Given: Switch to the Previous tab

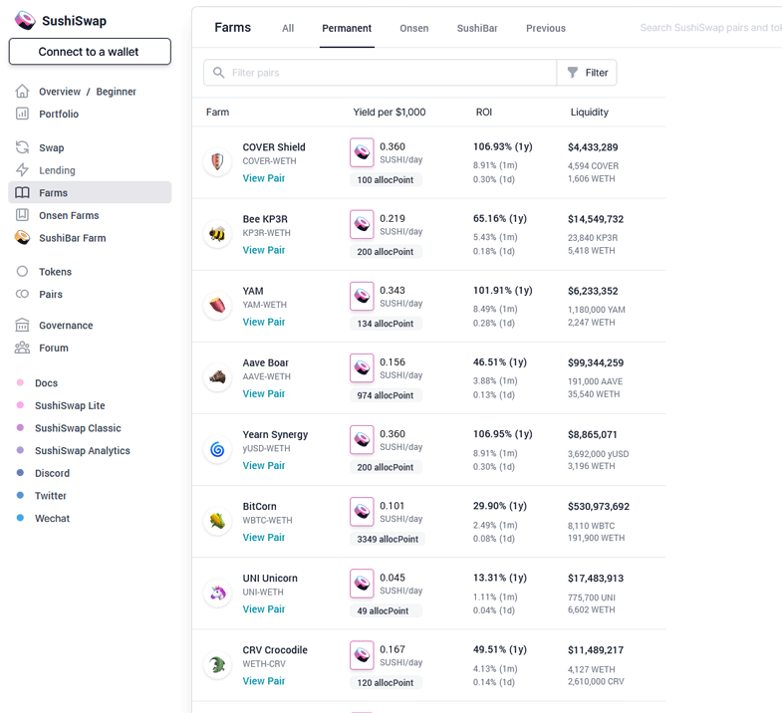Looking at the screenshot, I should pyautogui.click(x=546, y=29).
